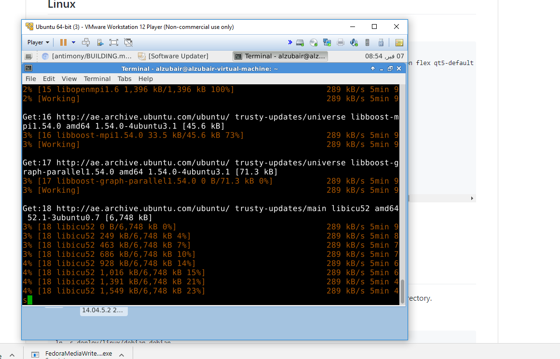Click the right scroll arrow on webpage code block
Viewport: 560px width, 359px height.
pyautogui.click(x=472, y=199)
